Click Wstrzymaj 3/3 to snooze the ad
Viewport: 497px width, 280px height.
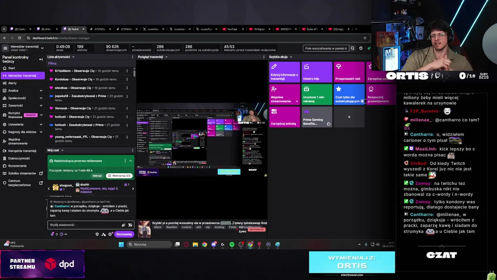point(119,176)
